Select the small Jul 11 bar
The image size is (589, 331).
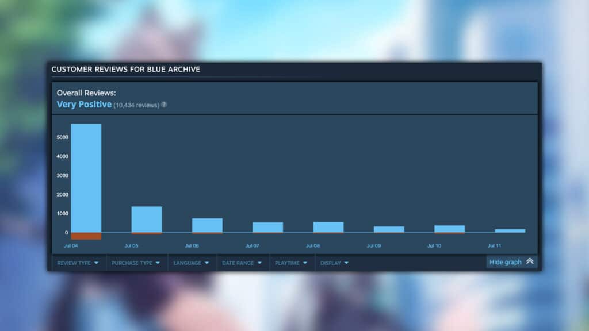pyautogui.click(x=510, y=231)
